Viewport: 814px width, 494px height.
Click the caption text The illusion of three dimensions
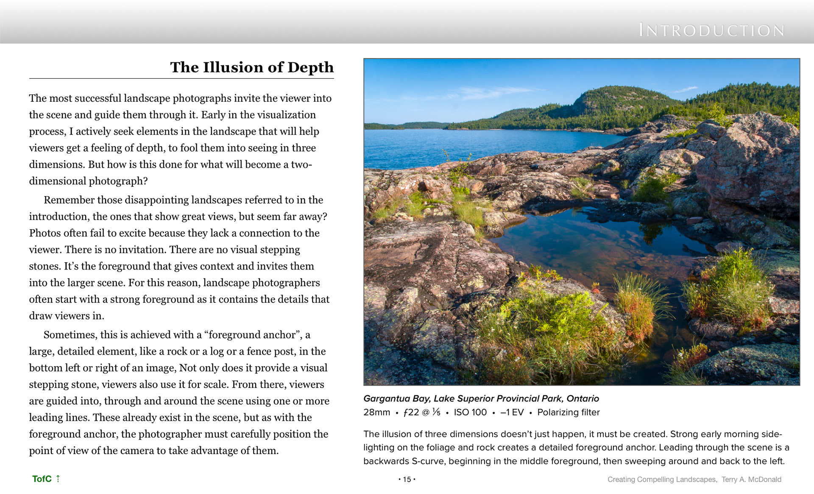tap(576, 447)
